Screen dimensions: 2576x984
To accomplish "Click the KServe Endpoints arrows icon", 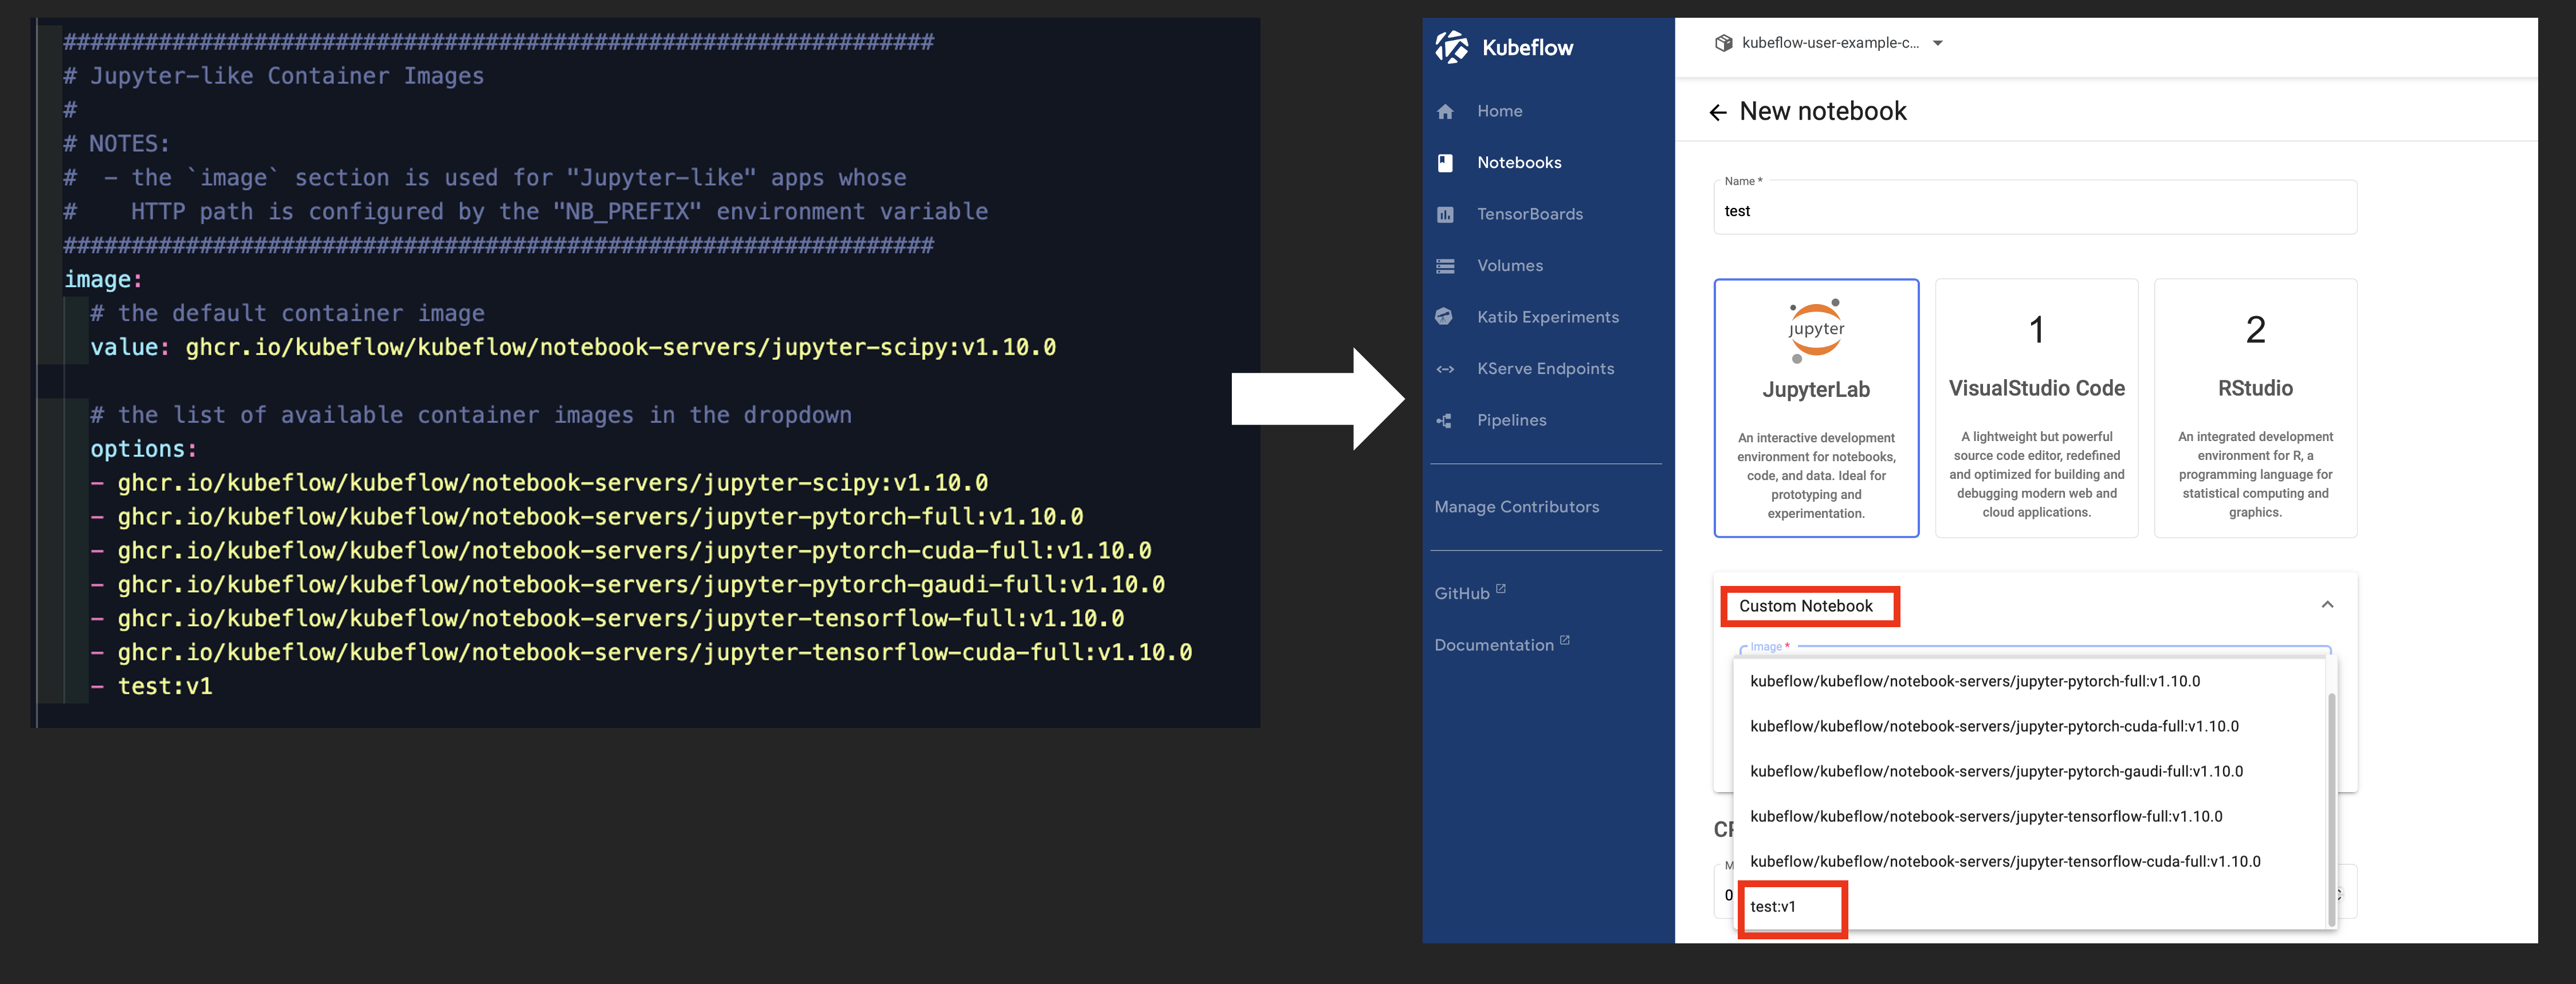I will [1445, 369].
